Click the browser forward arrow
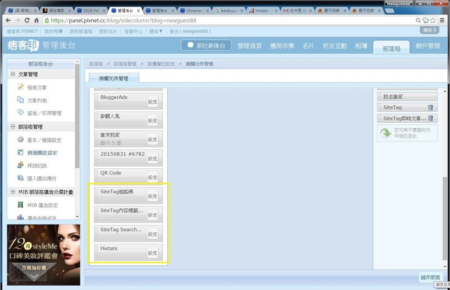 18,20
